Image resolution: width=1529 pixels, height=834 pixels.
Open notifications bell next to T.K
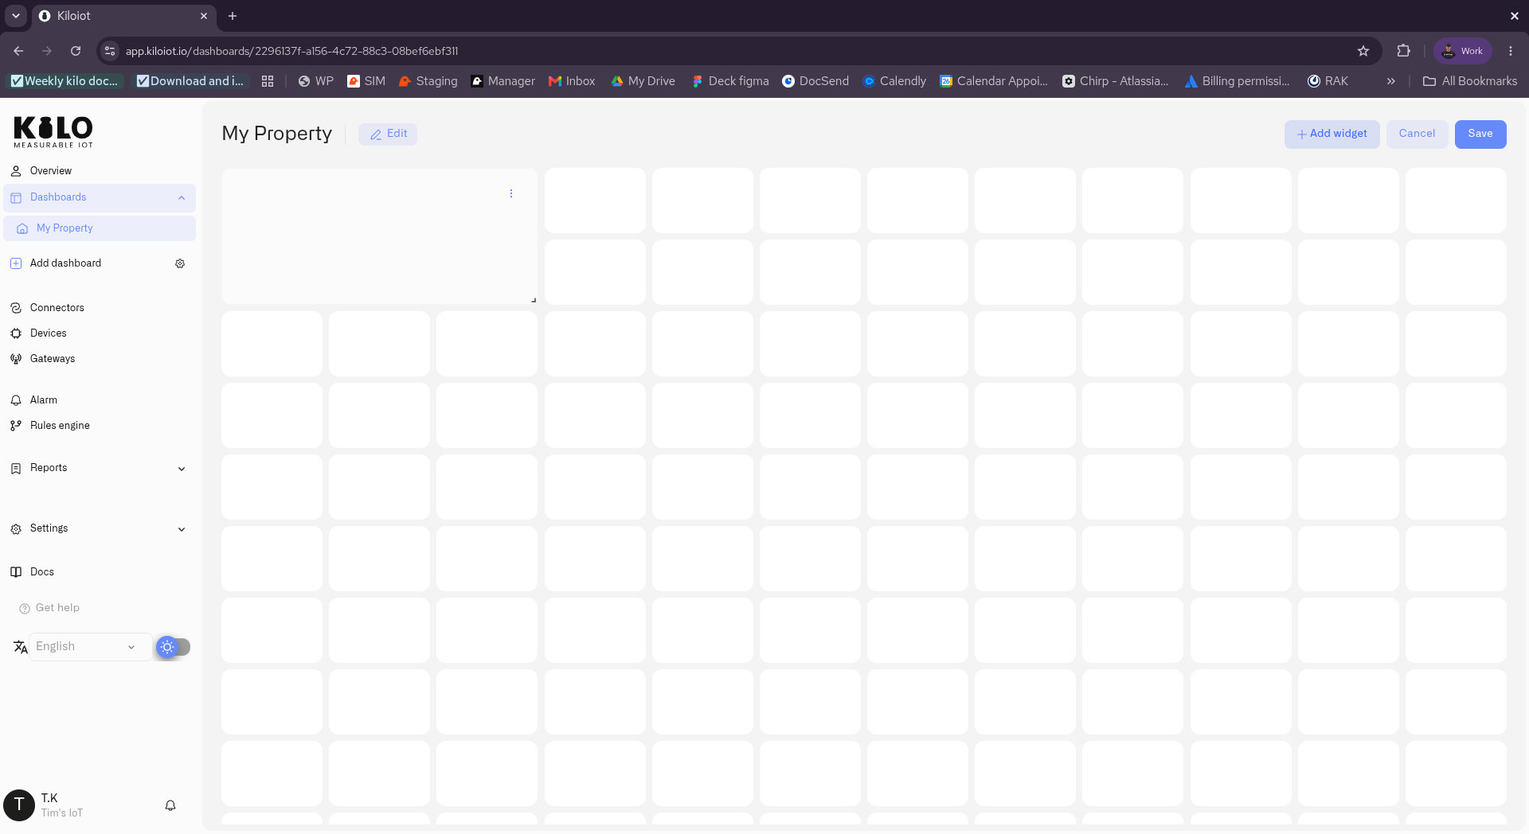click(x=170, y=805)
